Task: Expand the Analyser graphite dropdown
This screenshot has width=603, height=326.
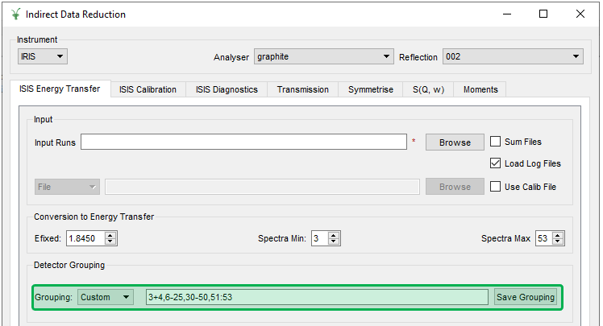Action: pos(323,56)
